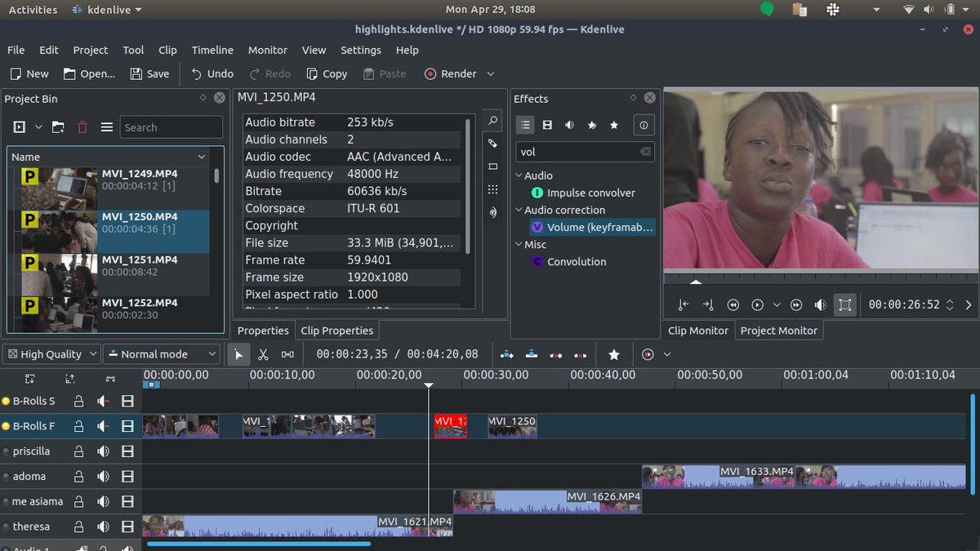Image resolution: width=980 pixels, height=551 pixels.
Task: Select the razor/cut tool in timeline toolbar
Action: [263, 354]
